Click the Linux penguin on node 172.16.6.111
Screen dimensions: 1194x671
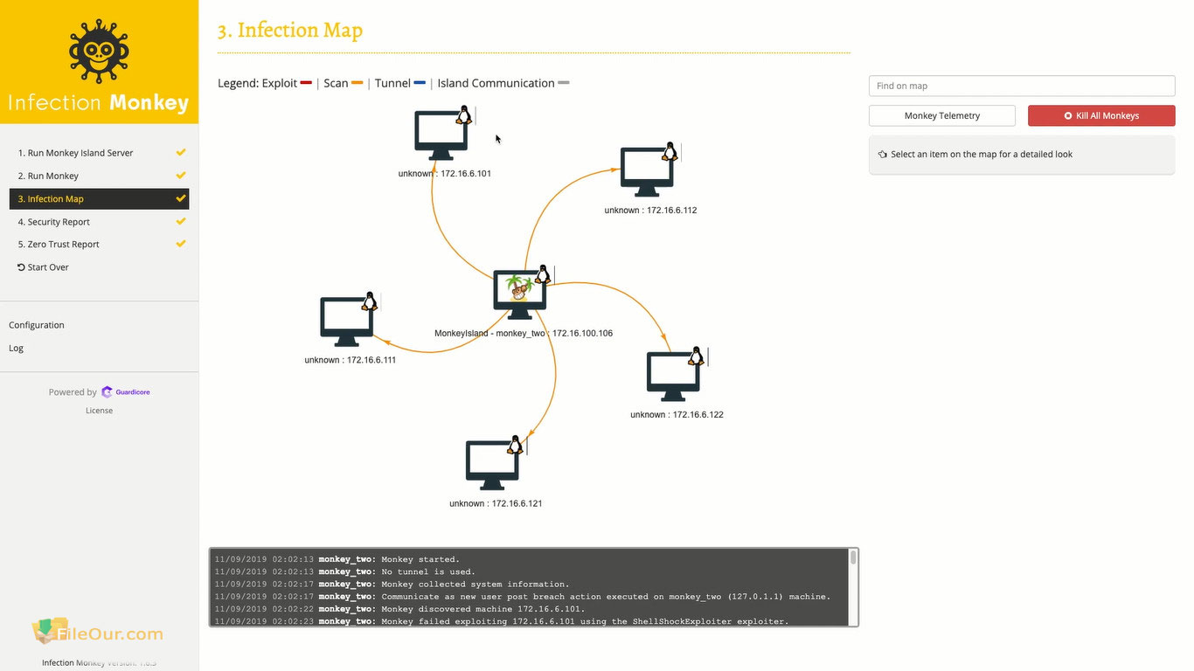370,301
